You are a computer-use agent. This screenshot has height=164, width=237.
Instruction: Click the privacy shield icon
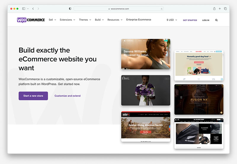(70, 9)
